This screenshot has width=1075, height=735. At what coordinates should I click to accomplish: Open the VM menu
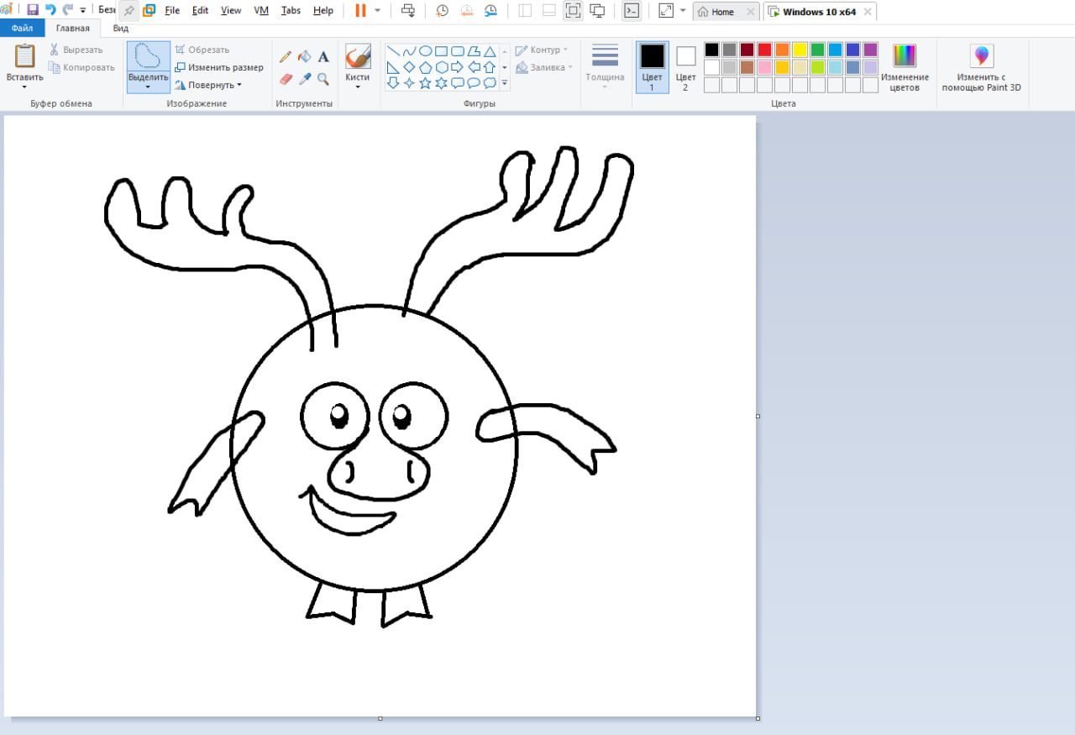click(261, 11)
